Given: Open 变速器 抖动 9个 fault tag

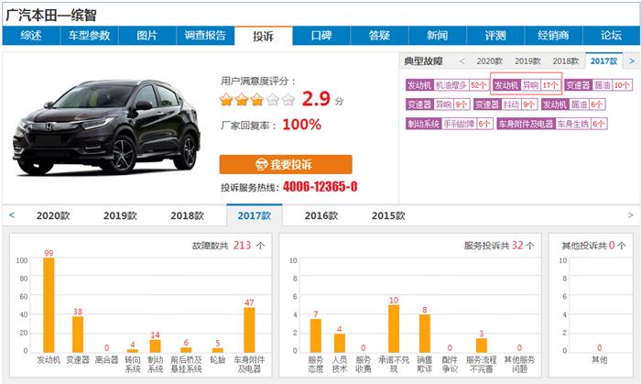Looking at the screenshot, I should tap(505, 104).
